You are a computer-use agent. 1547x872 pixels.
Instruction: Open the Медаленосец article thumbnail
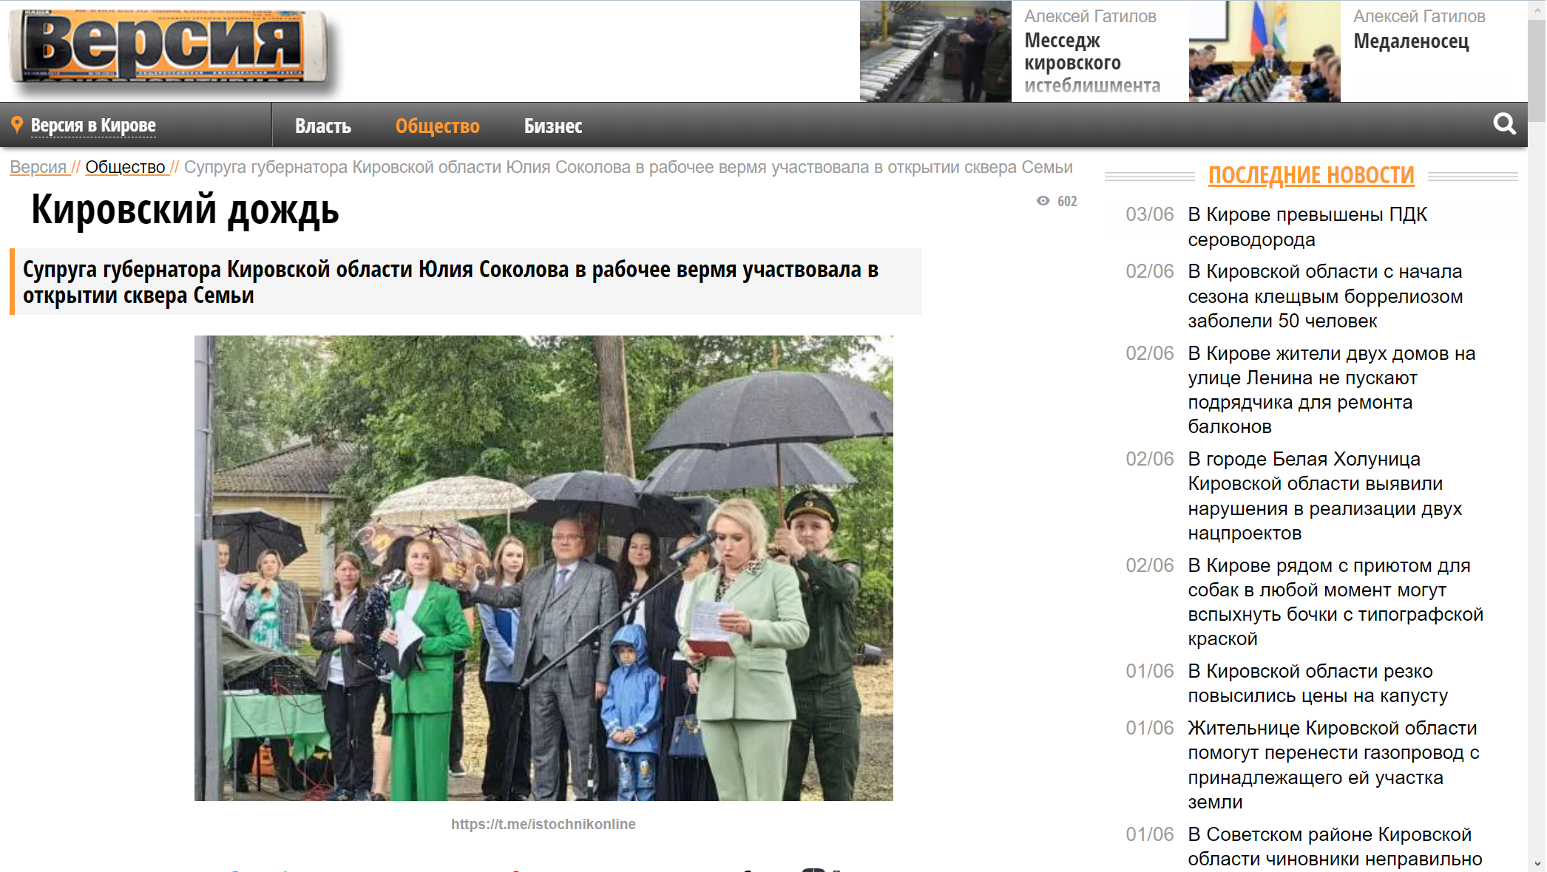pos(1264,51)
